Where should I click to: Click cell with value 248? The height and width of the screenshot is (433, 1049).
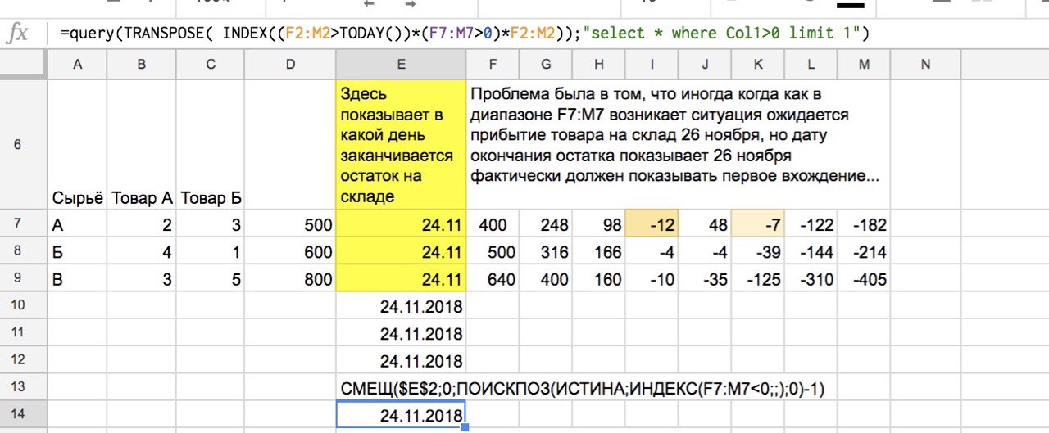(545, 224)
